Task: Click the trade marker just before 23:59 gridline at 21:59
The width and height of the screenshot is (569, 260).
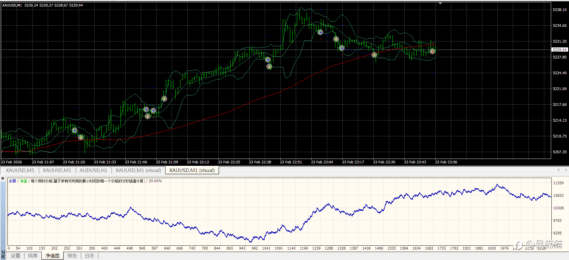Action: [164, 99]
